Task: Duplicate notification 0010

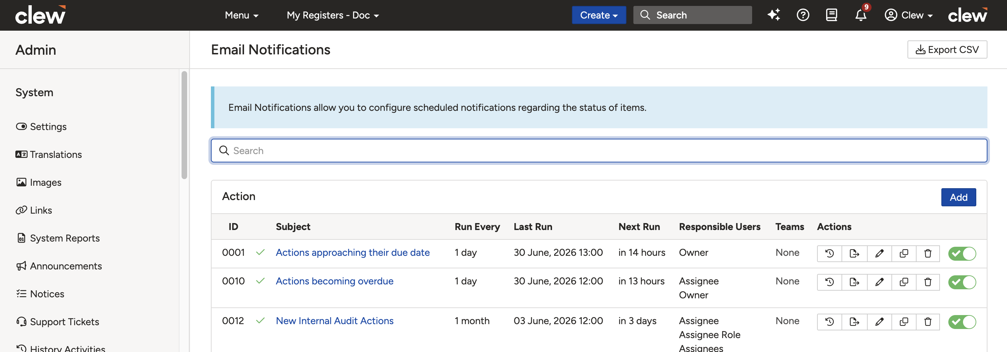Action: 904,282
